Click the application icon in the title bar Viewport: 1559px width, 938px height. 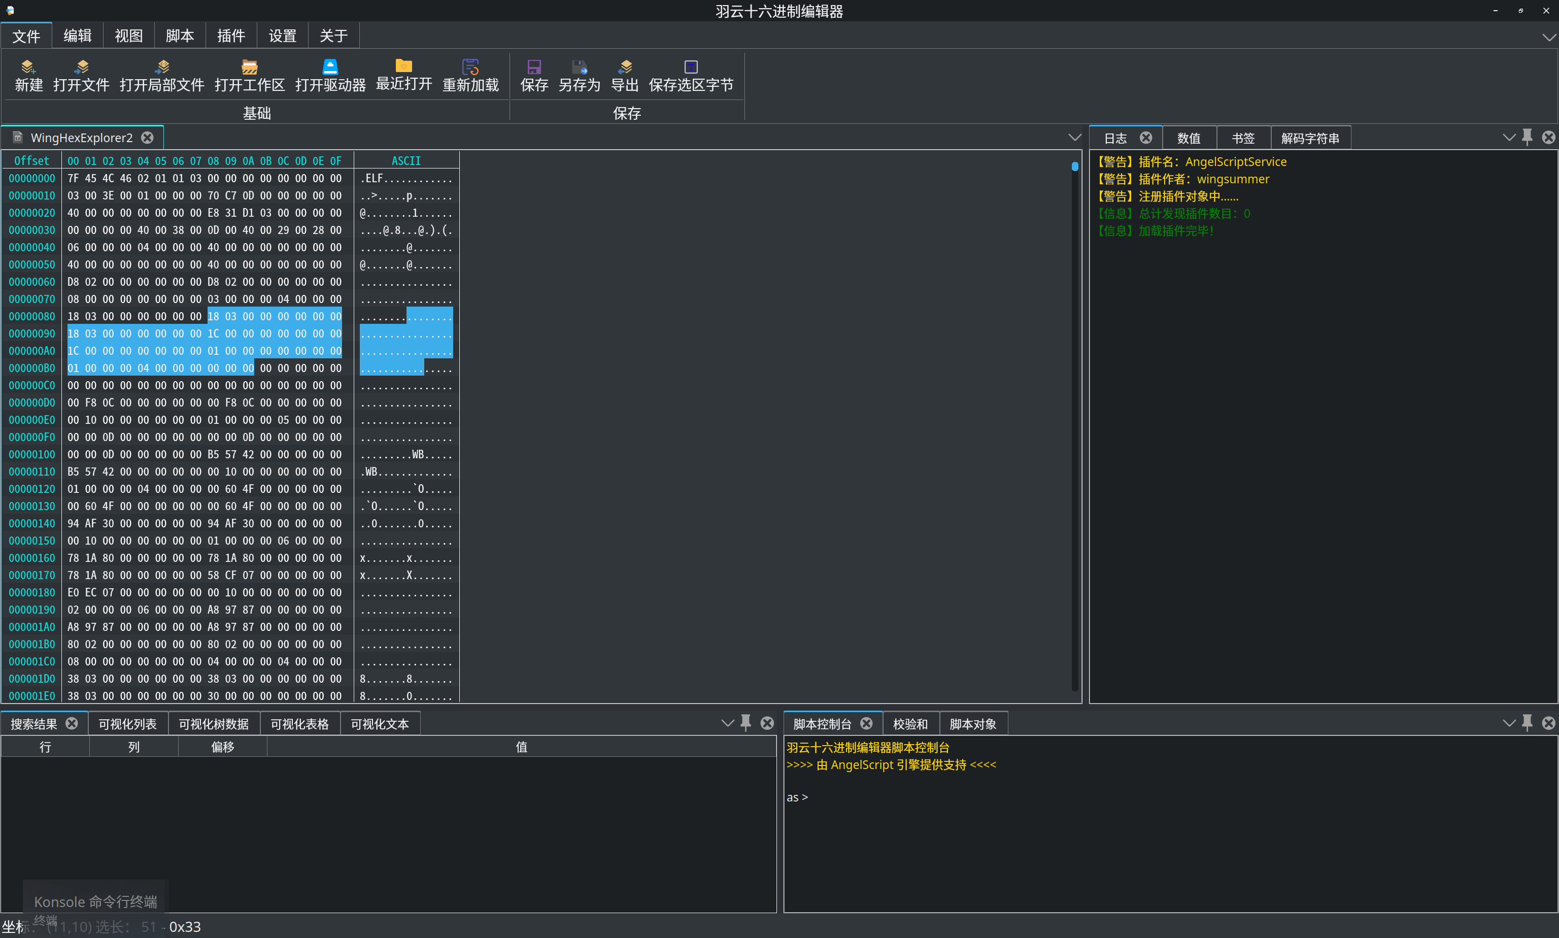(x=10, y=11)
